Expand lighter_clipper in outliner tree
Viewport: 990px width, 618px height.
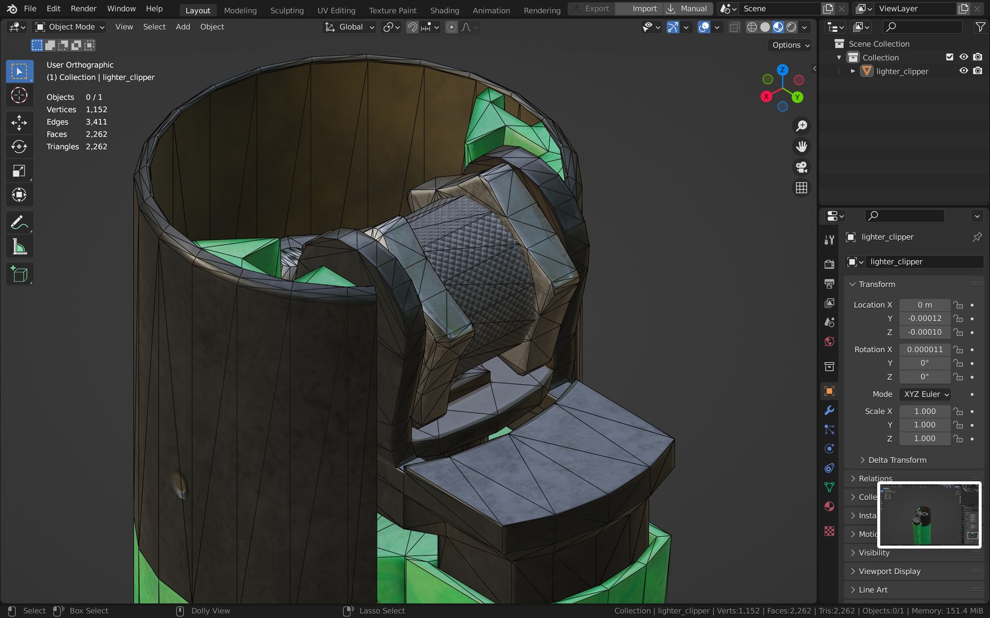(853, 71)
